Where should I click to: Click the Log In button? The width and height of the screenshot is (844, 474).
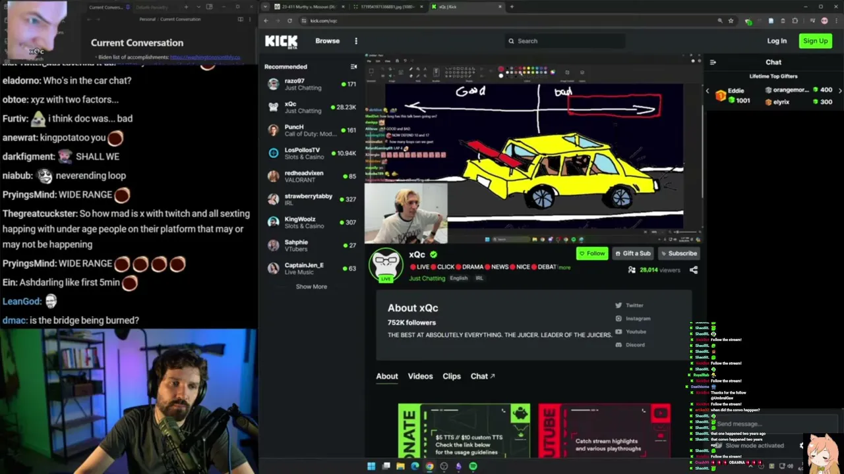[x=777, y=41]
